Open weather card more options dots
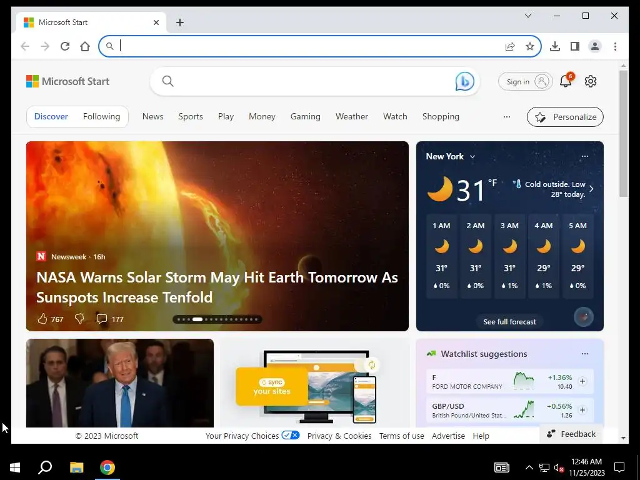The height and width of the screenshot is (480, 640). tap(585, 156)
